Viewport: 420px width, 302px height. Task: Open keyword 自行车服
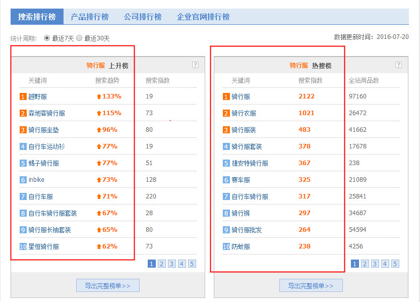41,196
